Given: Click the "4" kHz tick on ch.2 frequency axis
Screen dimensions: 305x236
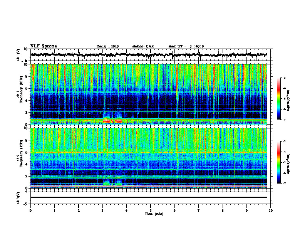Looking at the screenshot, I should tap(27, 164).
